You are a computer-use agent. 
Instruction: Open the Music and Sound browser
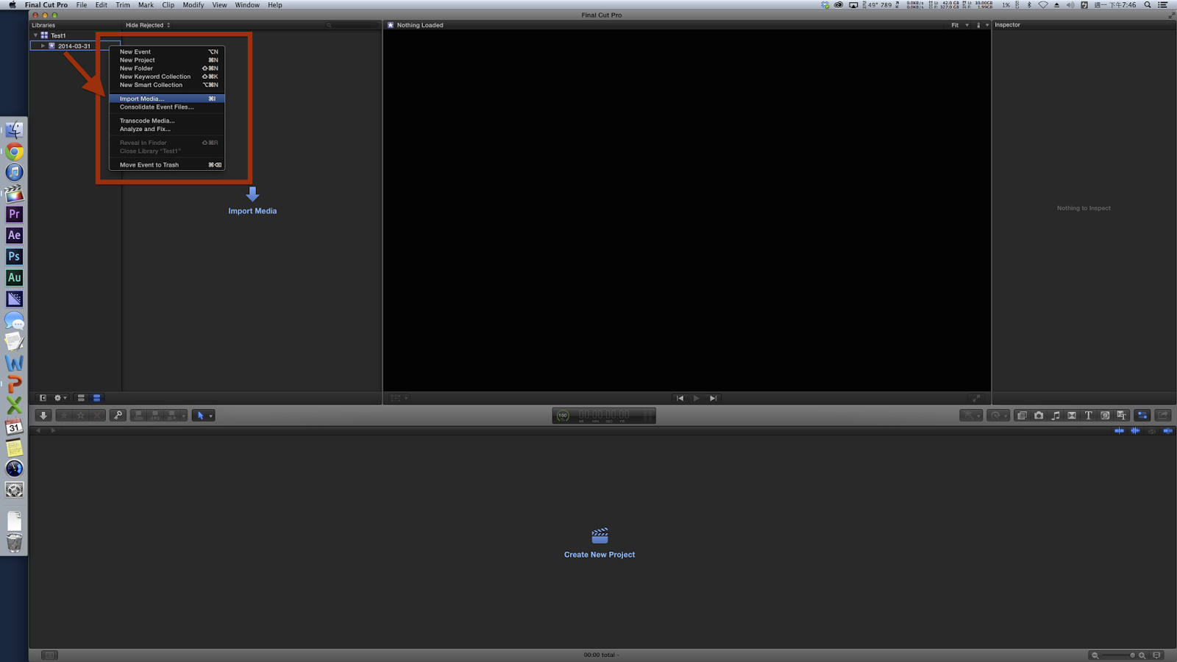pyautogui.click(x=1056, y=416)
